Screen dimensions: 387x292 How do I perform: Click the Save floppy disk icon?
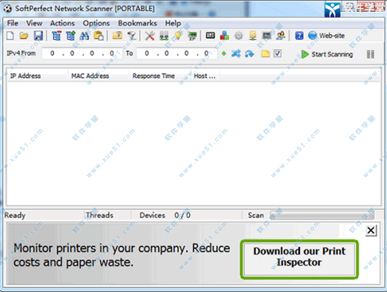pos(38,36)
